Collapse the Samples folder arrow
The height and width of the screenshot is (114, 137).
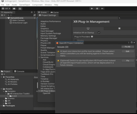pos(4,91)
